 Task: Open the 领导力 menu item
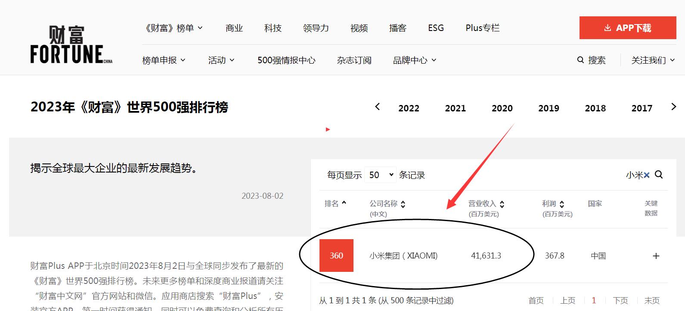[x=316, y=28]
